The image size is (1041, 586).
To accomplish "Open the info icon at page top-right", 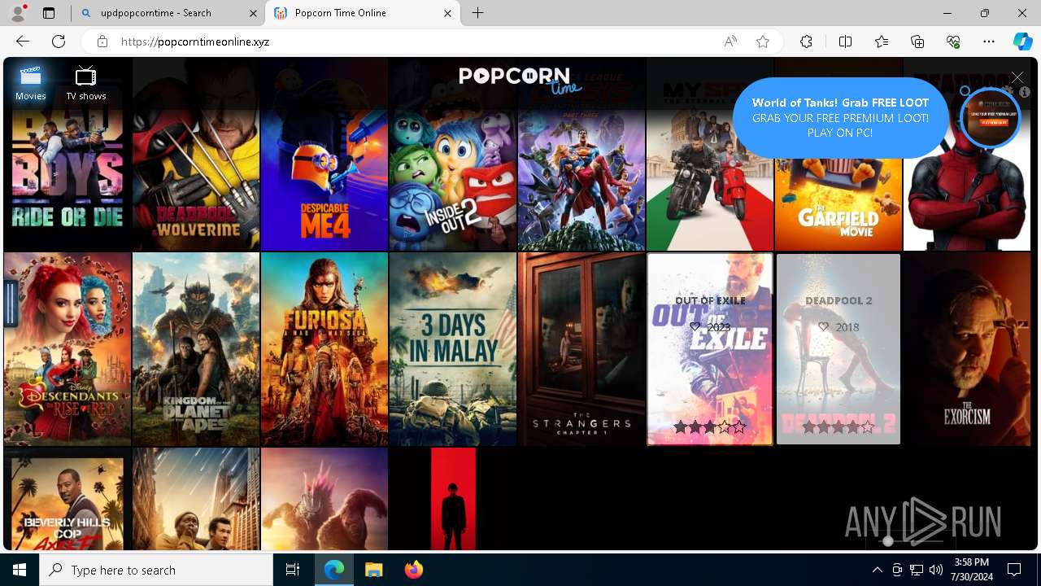I will pyautogui.click(x=1025, y=92).
